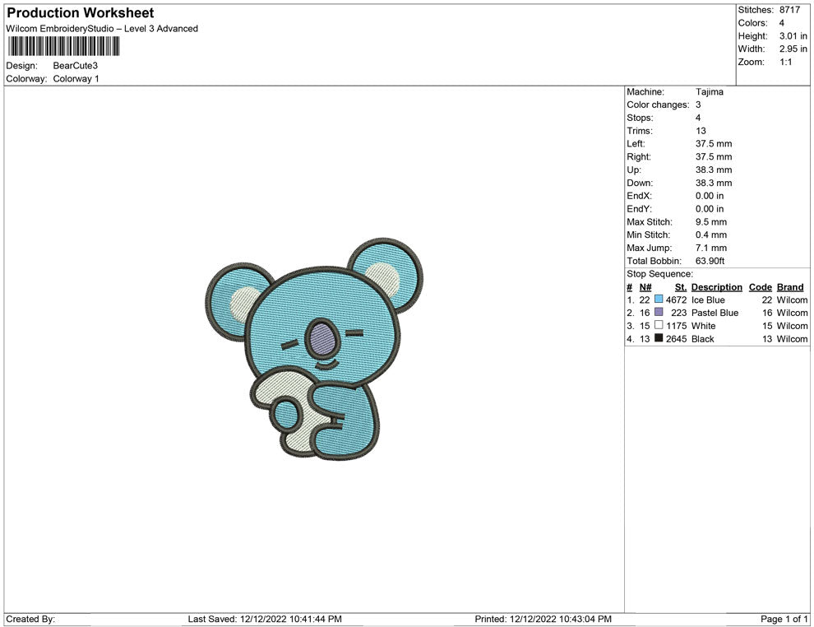Click 'Pastel Blue' in the stop sequence
Screen dimensions: 814x627
(715, 313)
